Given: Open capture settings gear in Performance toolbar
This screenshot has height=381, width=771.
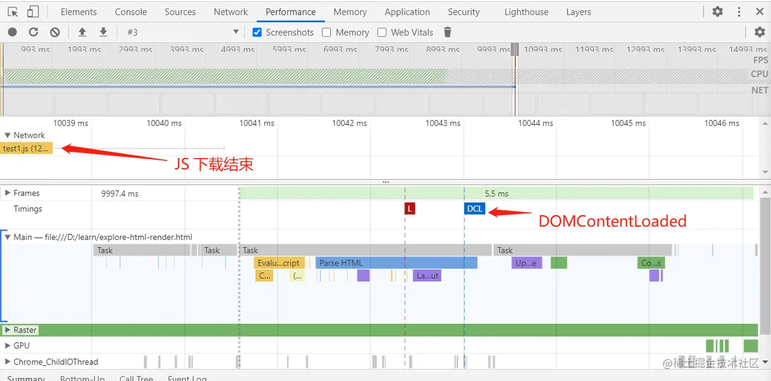Looking at the screenshot, I should point(760,32).
